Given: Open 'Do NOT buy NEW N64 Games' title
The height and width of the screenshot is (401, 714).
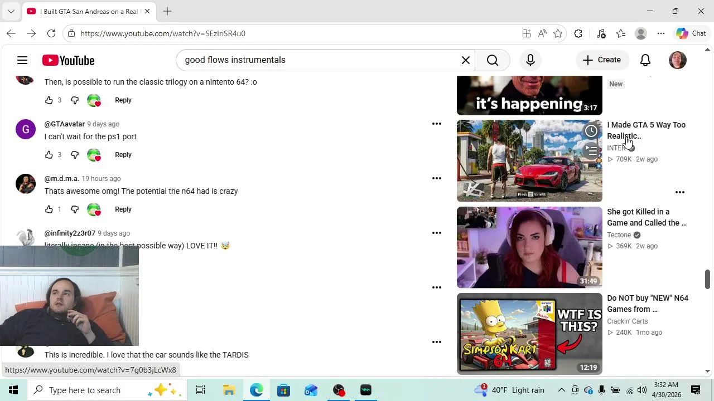Looking at the screenshot, I should coord(648,304).
